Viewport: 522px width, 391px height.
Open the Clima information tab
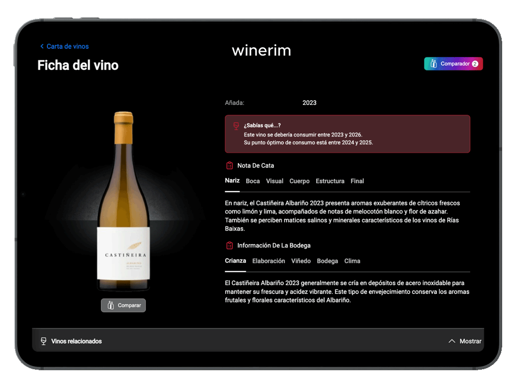352,261
